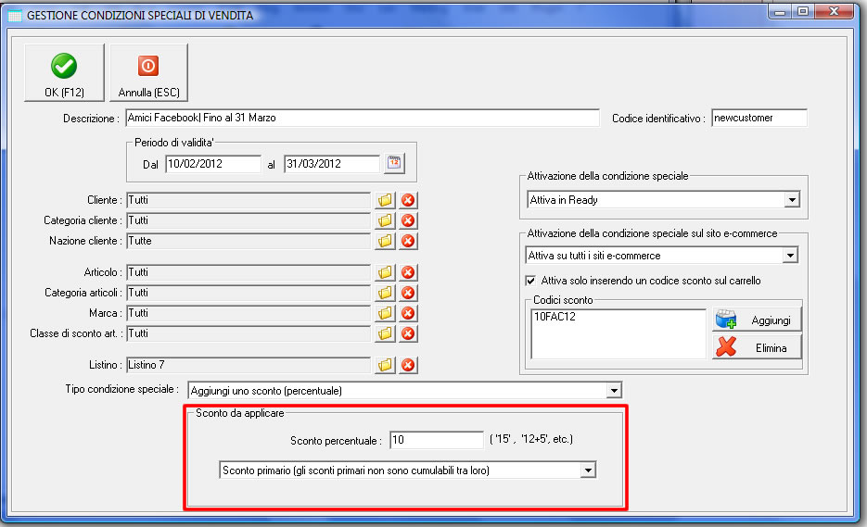Maximize the Gestione Condizioni window
The height and width of the screenshot is (527, 867).
point(803,12)
